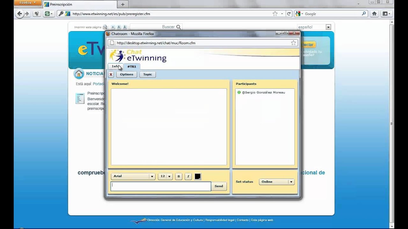The width and height of the screenshot is (408, 229).
Task: Toggle bold text formatting in chat
Action: point(178,176)
